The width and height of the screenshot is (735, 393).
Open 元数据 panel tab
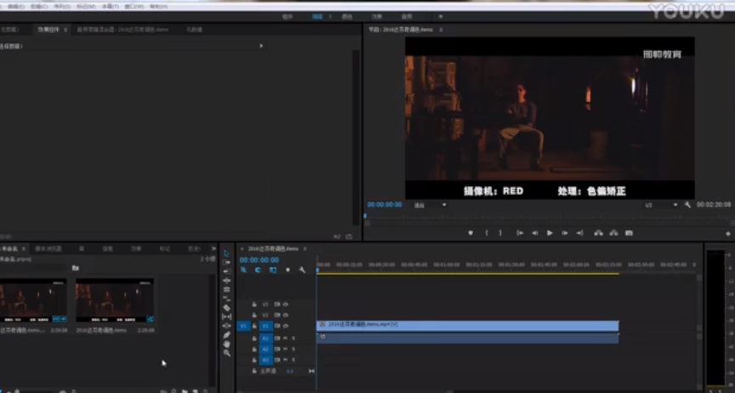click(x=194, y=30)
